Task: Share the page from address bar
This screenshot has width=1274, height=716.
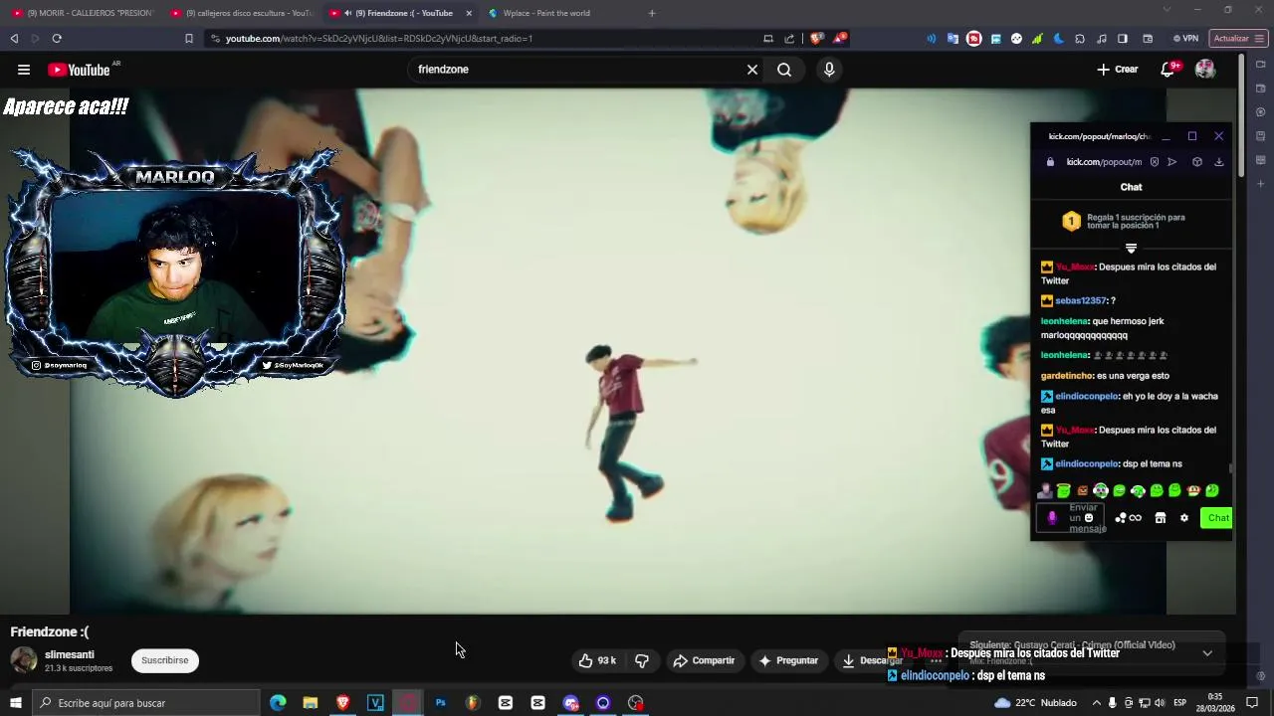Action: click(x=789, y=39)
